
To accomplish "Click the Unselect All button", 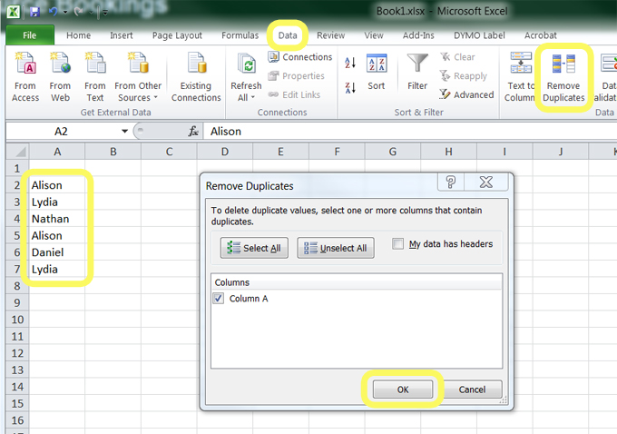I will point(336,248).
